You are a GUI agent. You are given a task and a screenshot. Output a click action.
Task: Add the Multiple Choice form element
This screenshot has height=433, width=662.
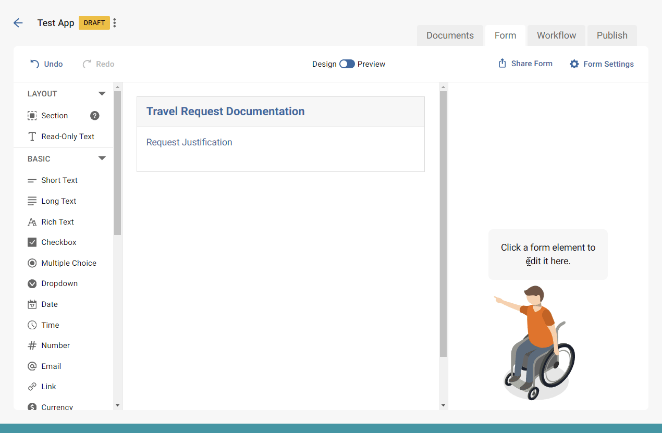pyautogui.click(x=68, y=263)
